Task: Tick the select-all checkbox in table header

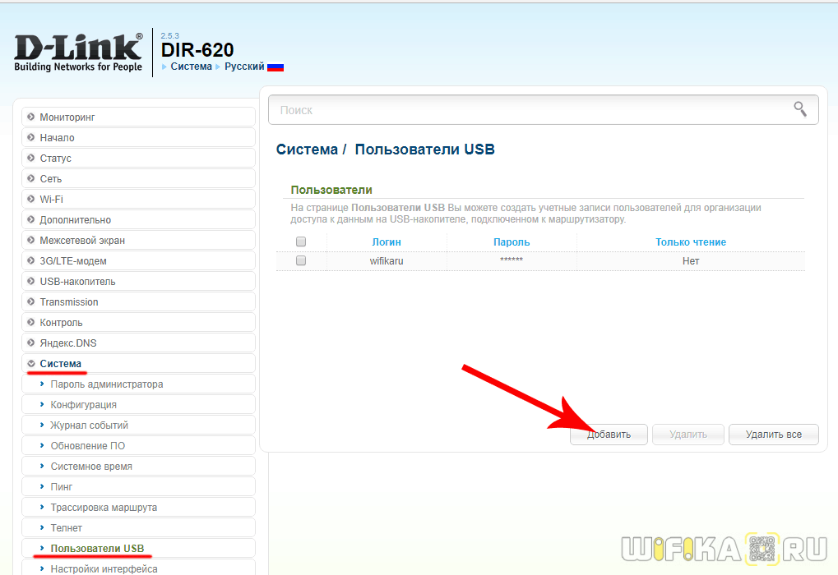Action: [301, 241]
